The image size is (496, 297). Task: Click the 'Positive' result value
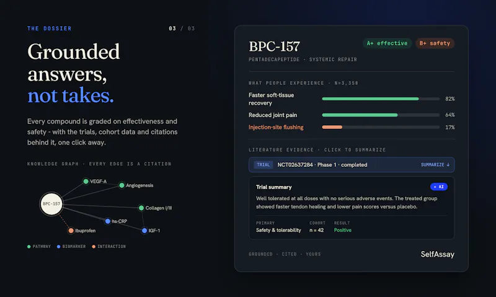tap(343, 230)
